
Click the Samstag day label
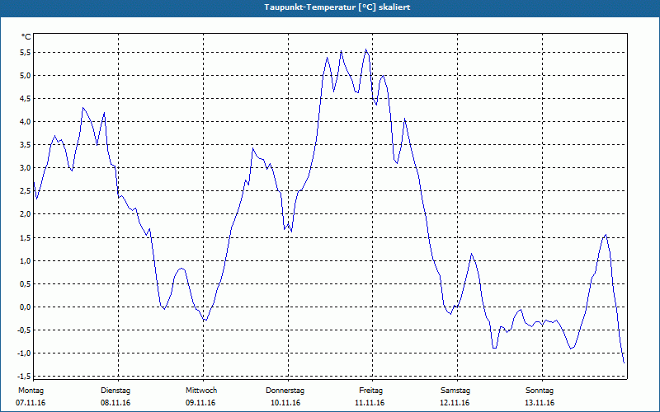pyautogui.click(x=455, y=391)
